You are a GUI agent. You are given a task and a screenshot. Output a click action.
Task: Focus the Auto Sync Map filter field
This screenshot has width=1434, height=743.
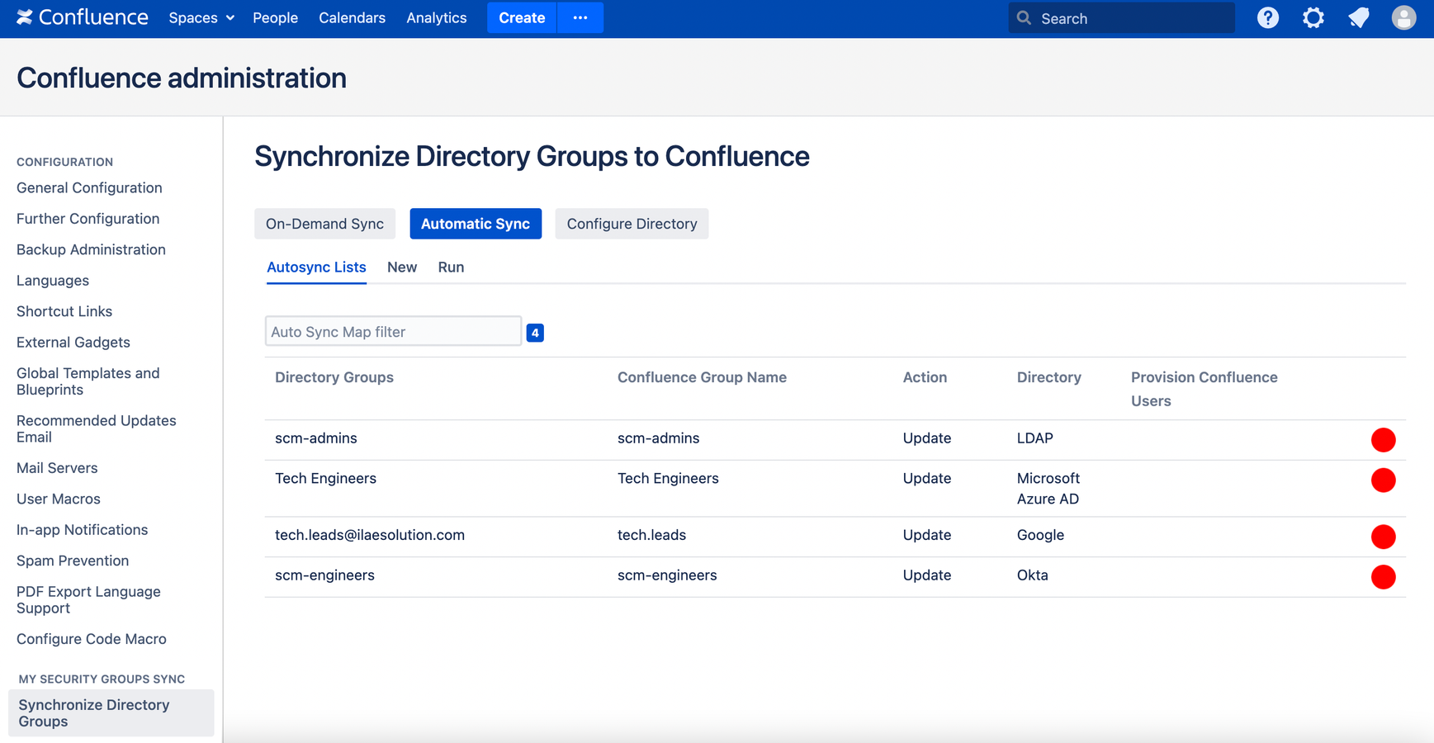(x=393, y=331)
